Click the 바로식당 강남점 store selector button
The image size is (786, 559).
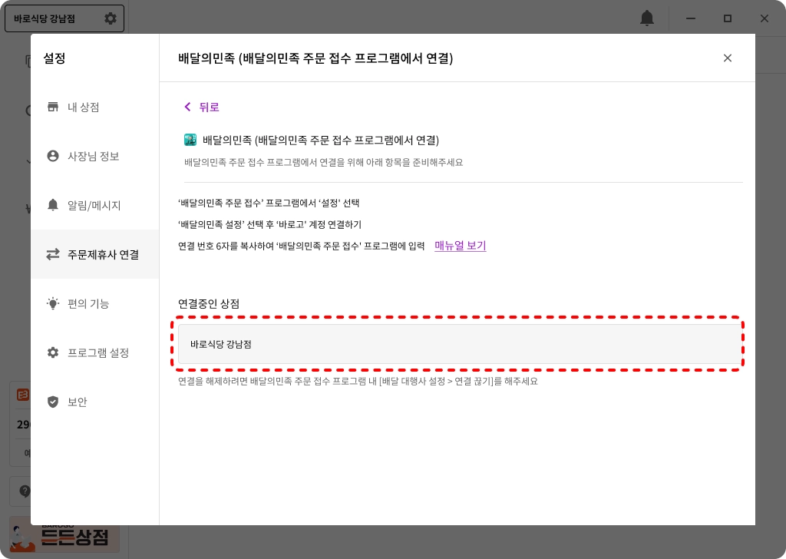coord(64,18)
